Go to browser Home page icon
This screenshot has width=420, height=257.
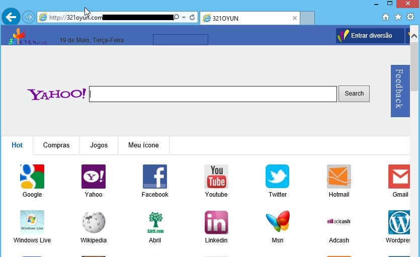pos(386,17)
